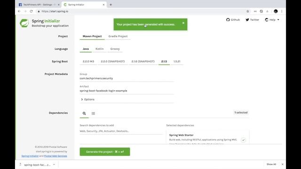Click the clock-shaped extension icon in toolbar
The width and height of the screenshot is (301, 169).
point(261,11)
